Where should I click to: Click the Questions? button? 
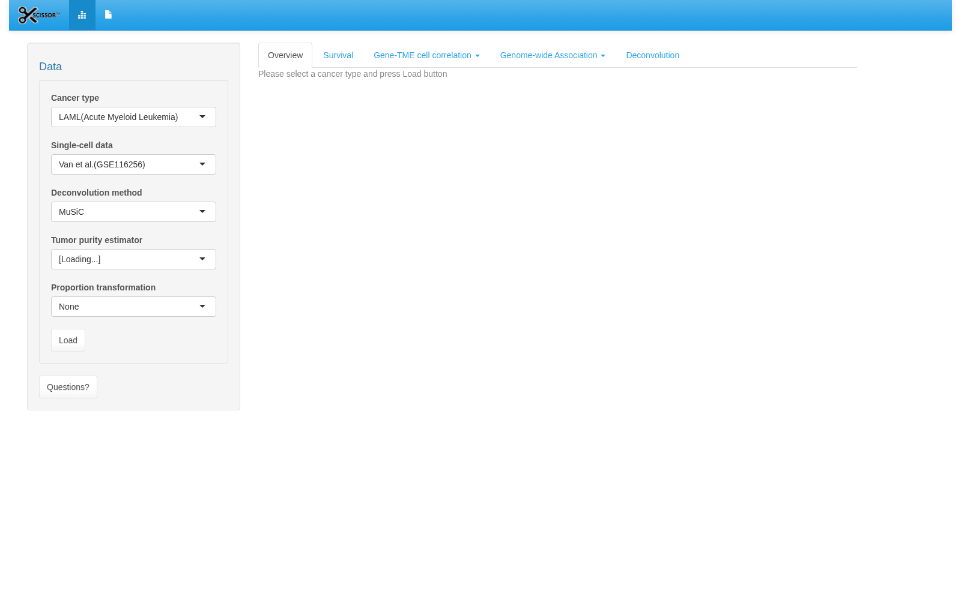pyautogui.click(x=68, y=387)
